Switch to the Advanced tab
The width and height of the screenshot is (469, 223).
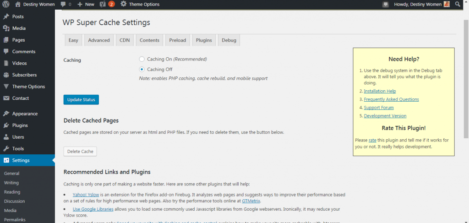(99, 40)
